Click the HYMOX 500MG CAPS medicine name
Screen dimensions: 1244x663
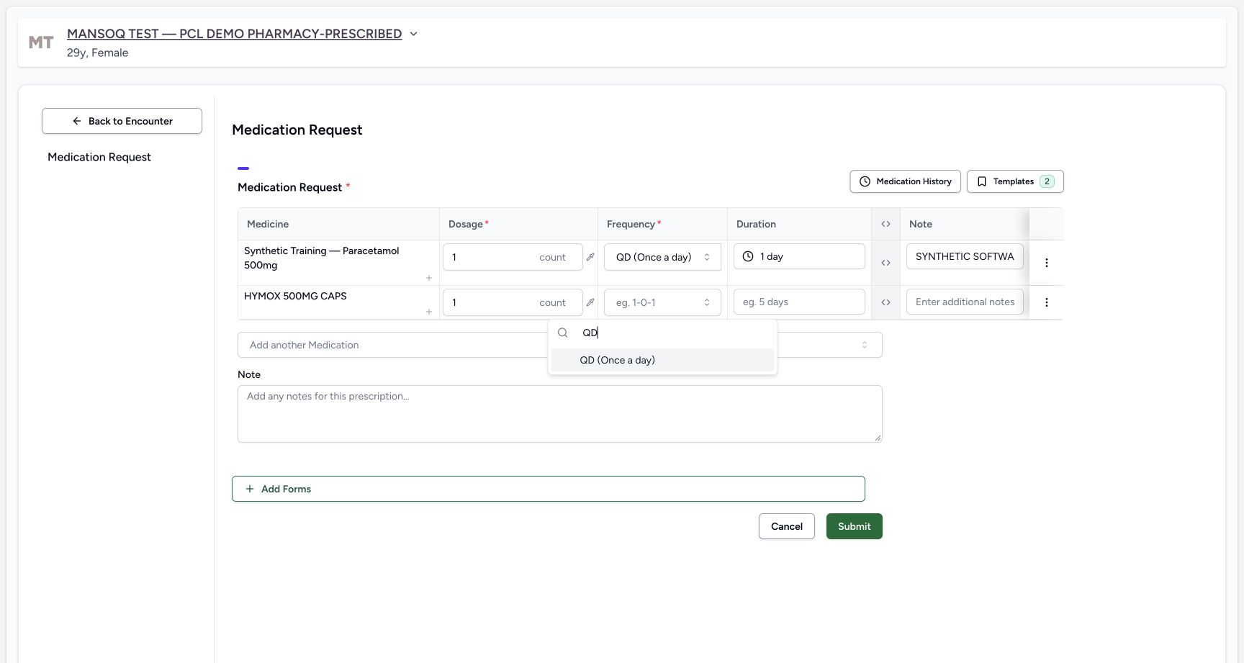click(x=295, y=296)
